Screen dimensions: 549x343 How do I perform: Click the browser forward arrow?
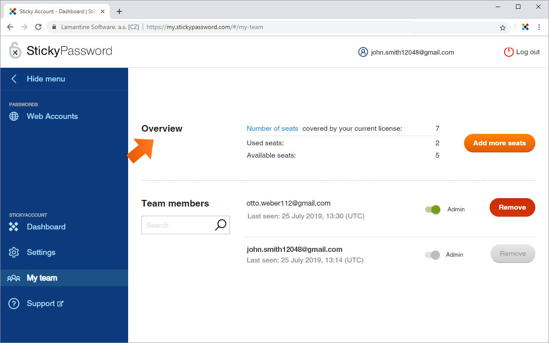[24, 27]
